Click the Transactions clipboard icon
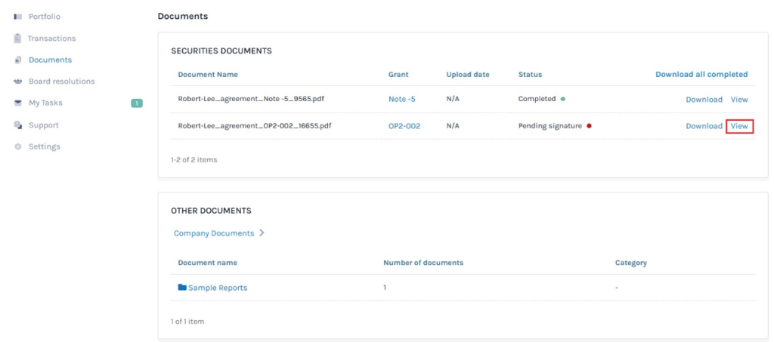The height and width of the screenshot is (342, 774). pyautogui.click(x=17, y=39)
